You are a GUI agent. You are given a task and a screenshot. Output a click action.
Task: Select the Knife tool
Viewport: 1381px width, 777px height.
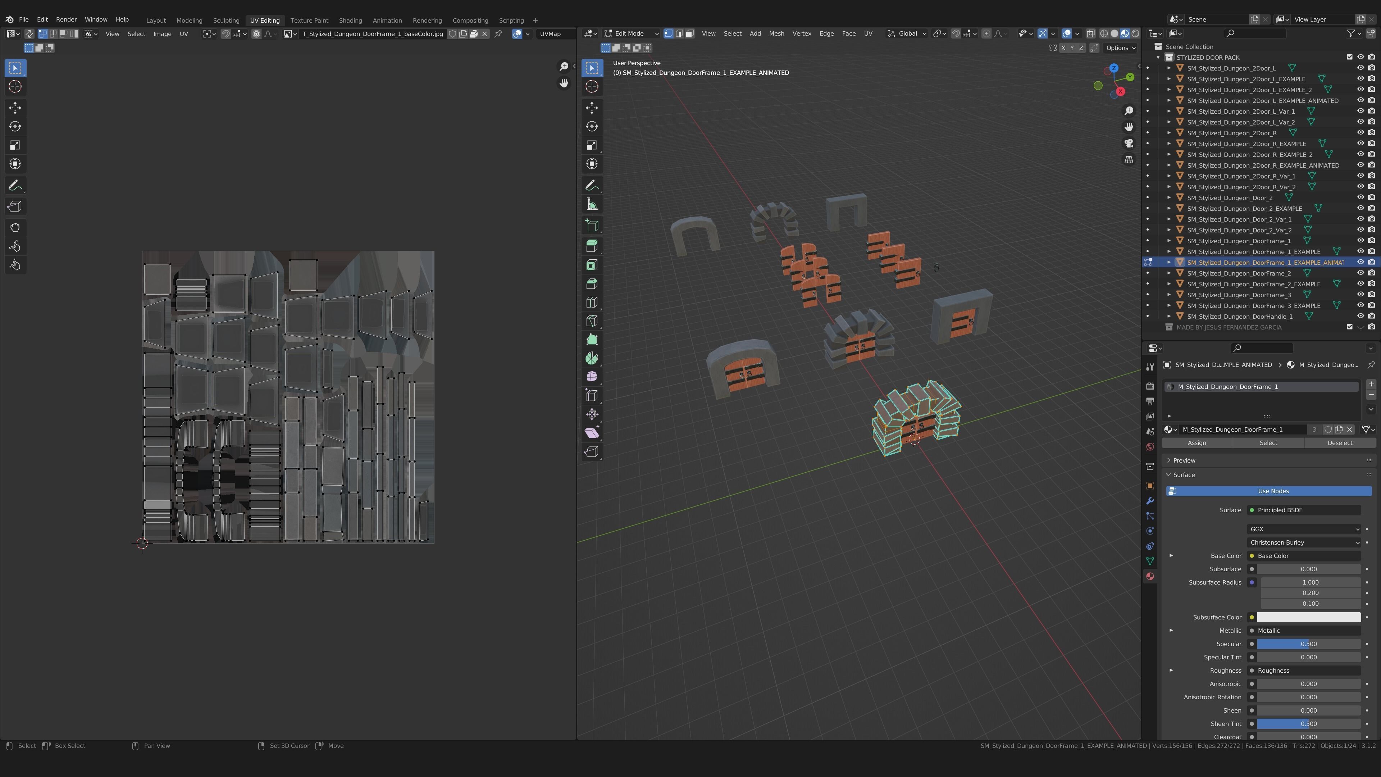click(592, 321)
